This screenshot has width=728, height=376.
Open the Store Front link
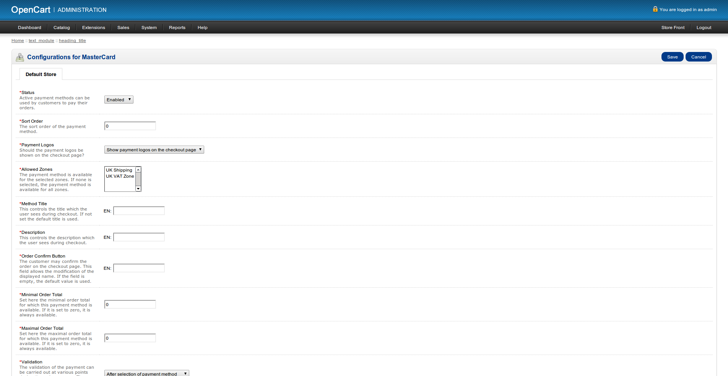click(x=673, y=28)
